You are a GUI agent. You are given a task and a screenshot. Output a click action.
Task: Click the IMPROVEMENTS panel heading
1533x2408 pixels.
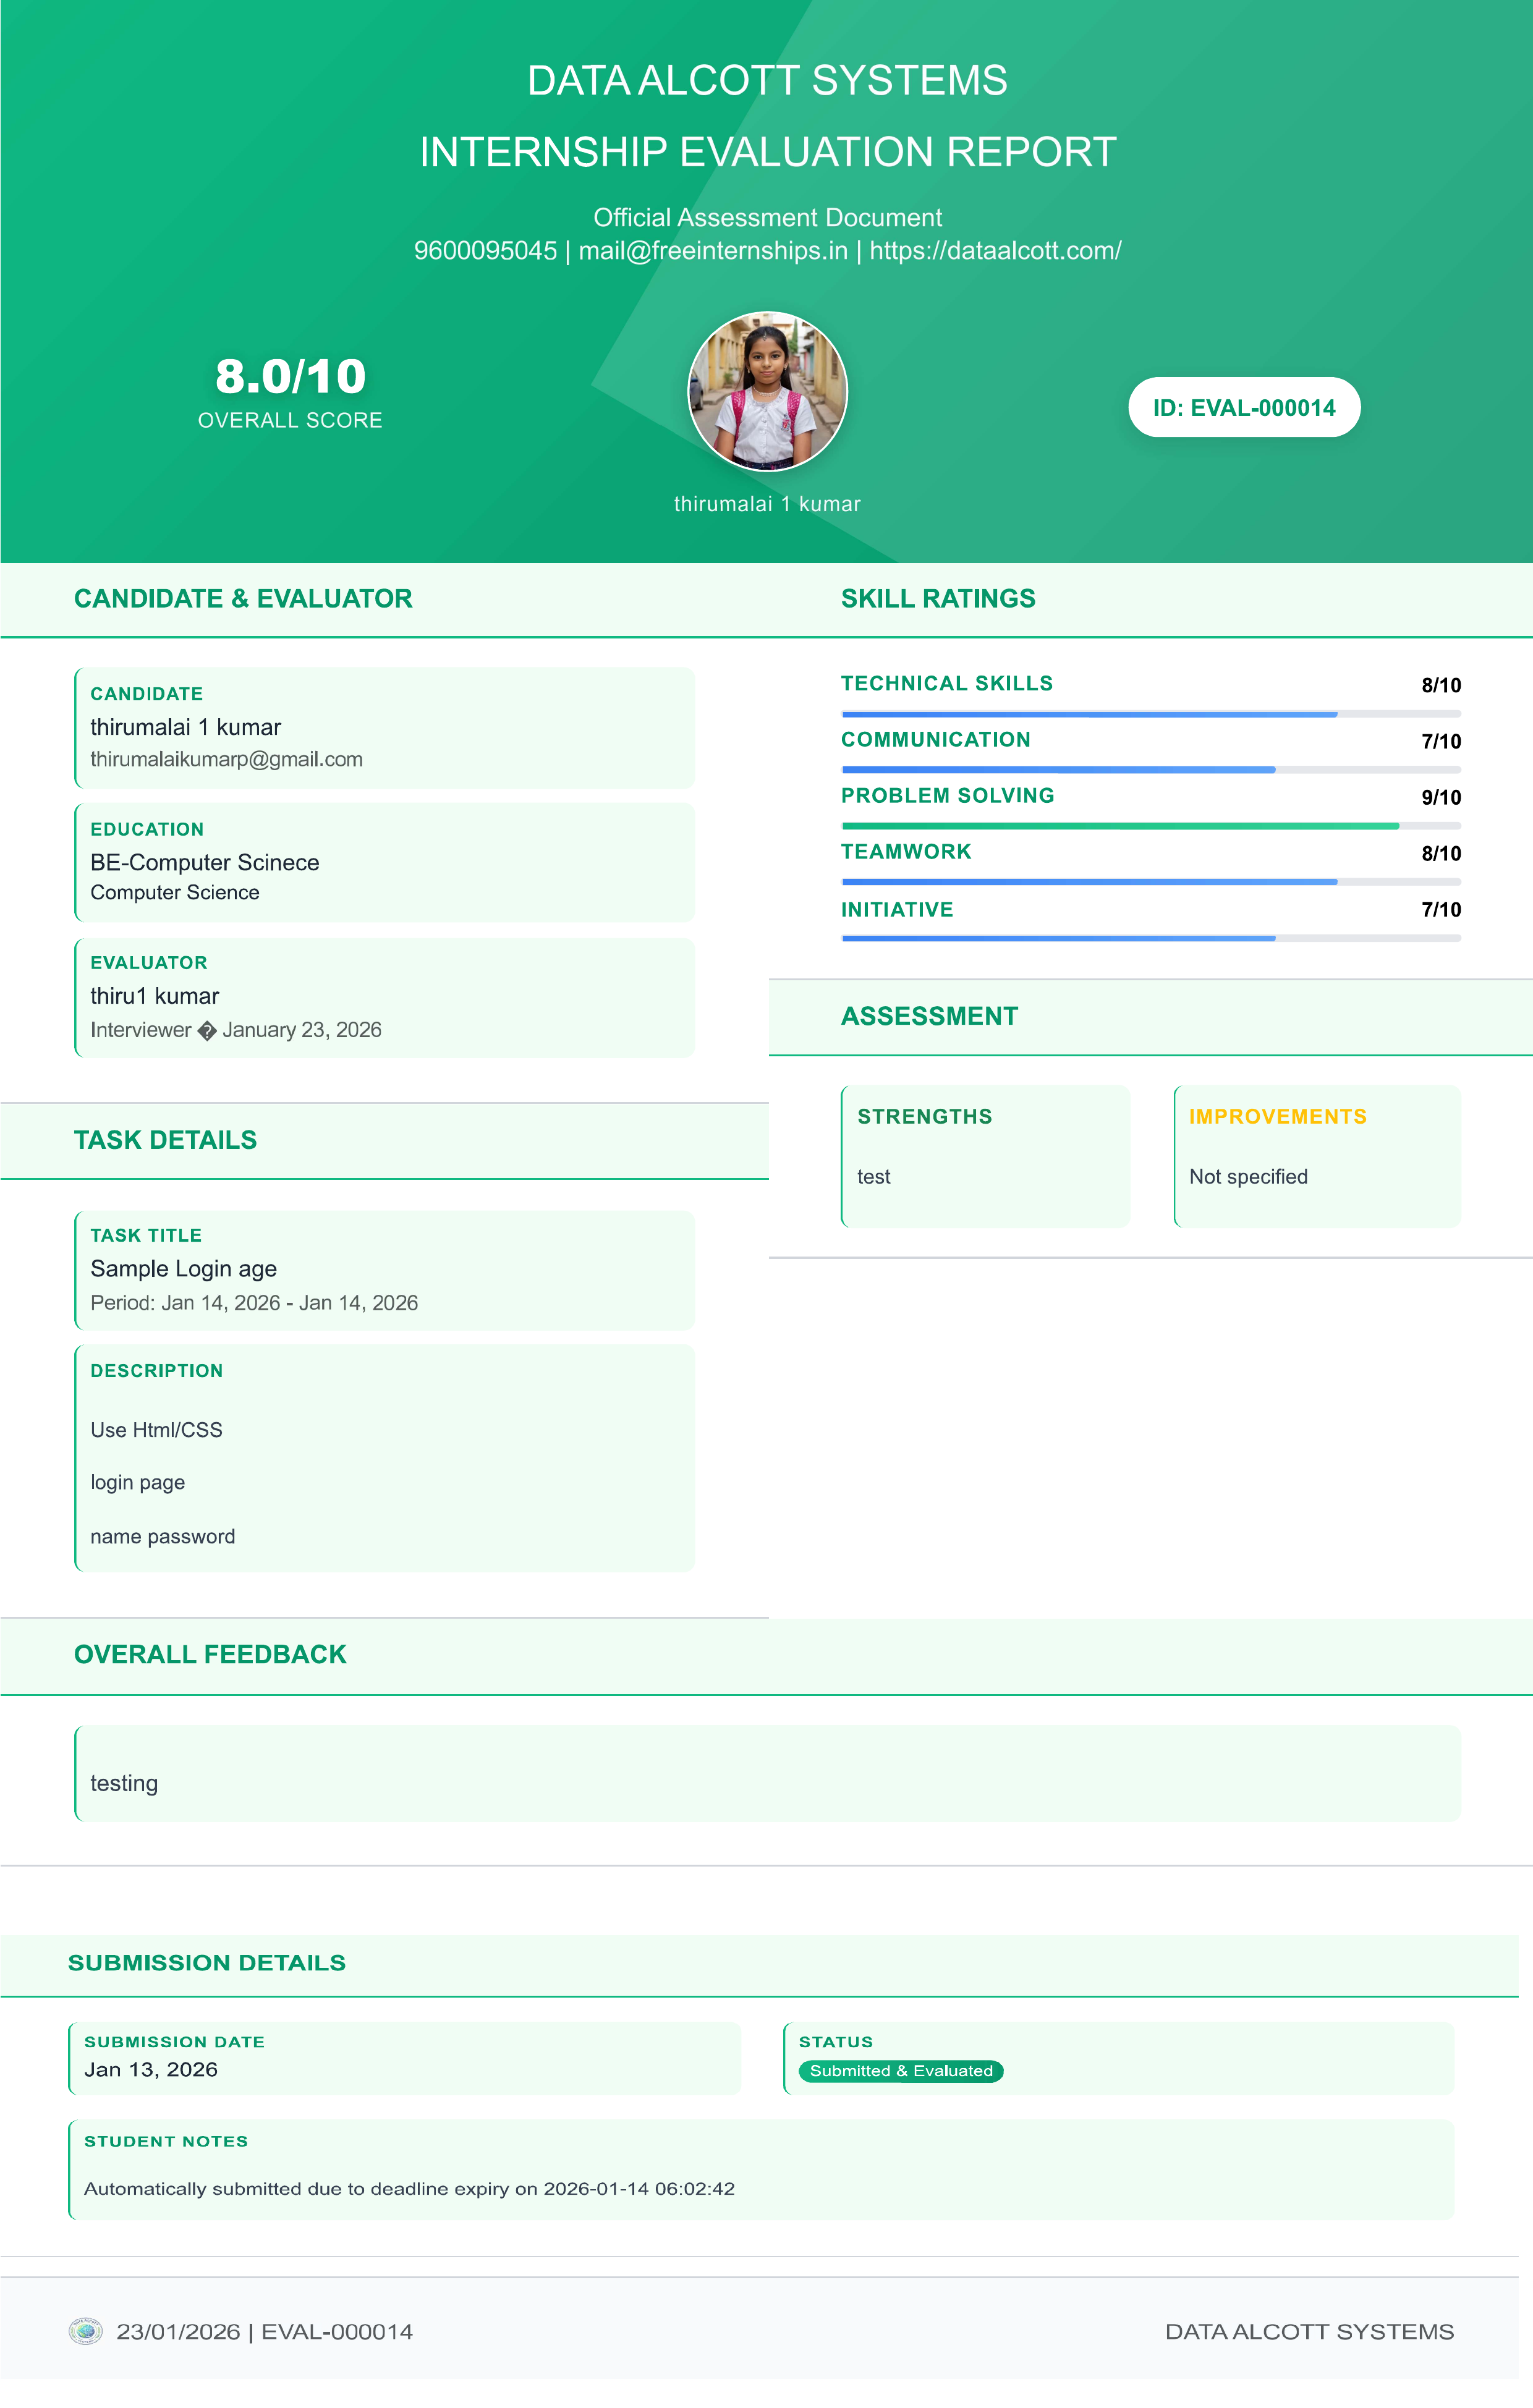[x=1277, y=1116]
